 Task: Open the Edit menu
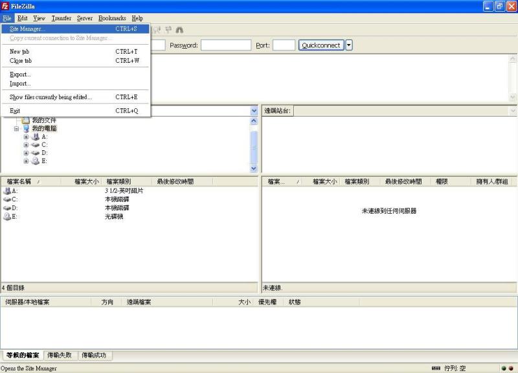click(23, 18)
